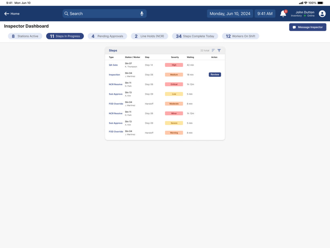This screenshot has height=248, width=330.
Task: Open NCR Resolve in the Critical row
Action: (x=116, y=85)
